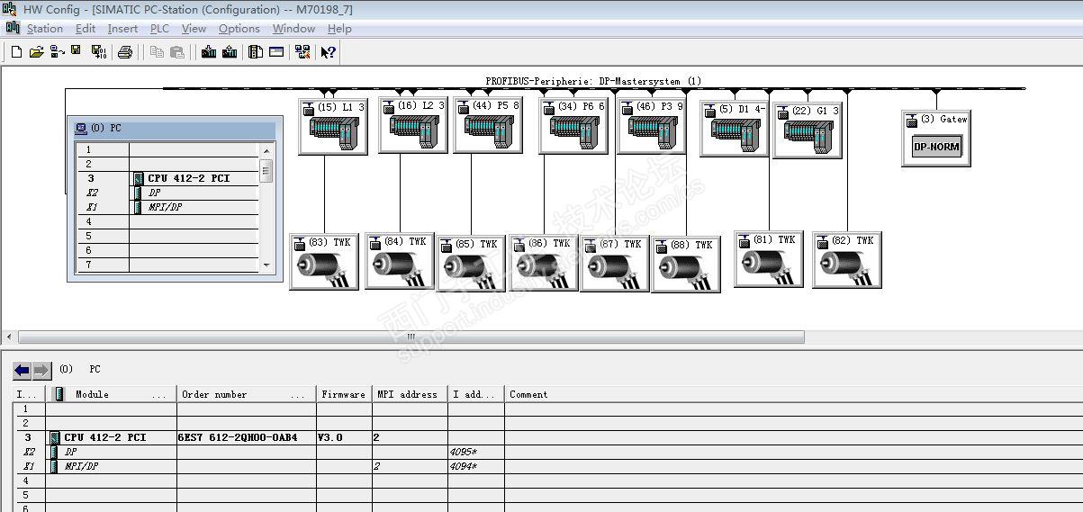Click the Save and Compile icon
The height and width of the screenshot is (512, 1083).
tap(99, 52)
